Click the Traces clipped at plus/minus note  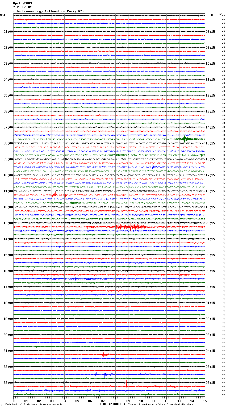[x=161, y=404]
